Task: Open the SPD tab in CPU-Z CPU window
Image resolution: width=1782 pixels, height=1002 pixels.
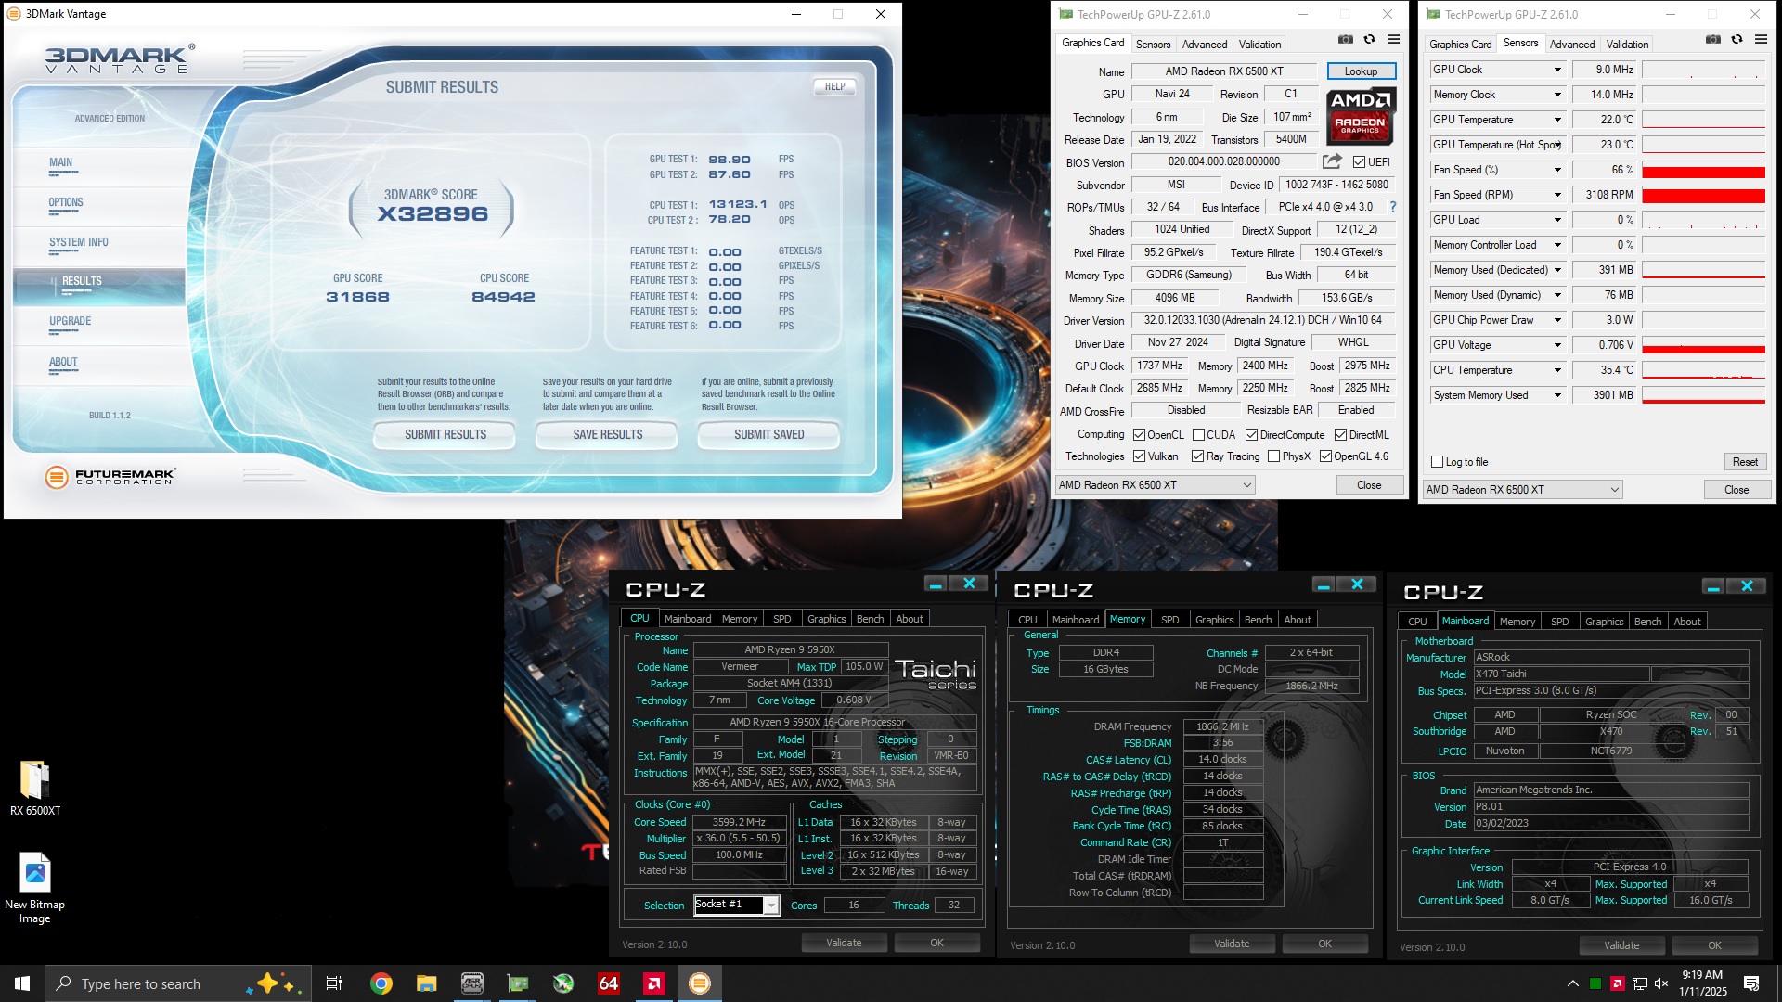Action: [781, 619]
